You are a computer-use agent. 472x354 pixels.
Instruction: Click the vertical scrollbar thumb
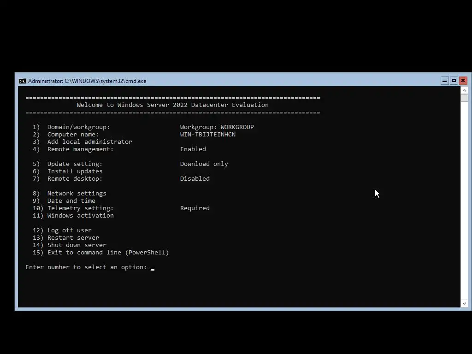(464, 98)
